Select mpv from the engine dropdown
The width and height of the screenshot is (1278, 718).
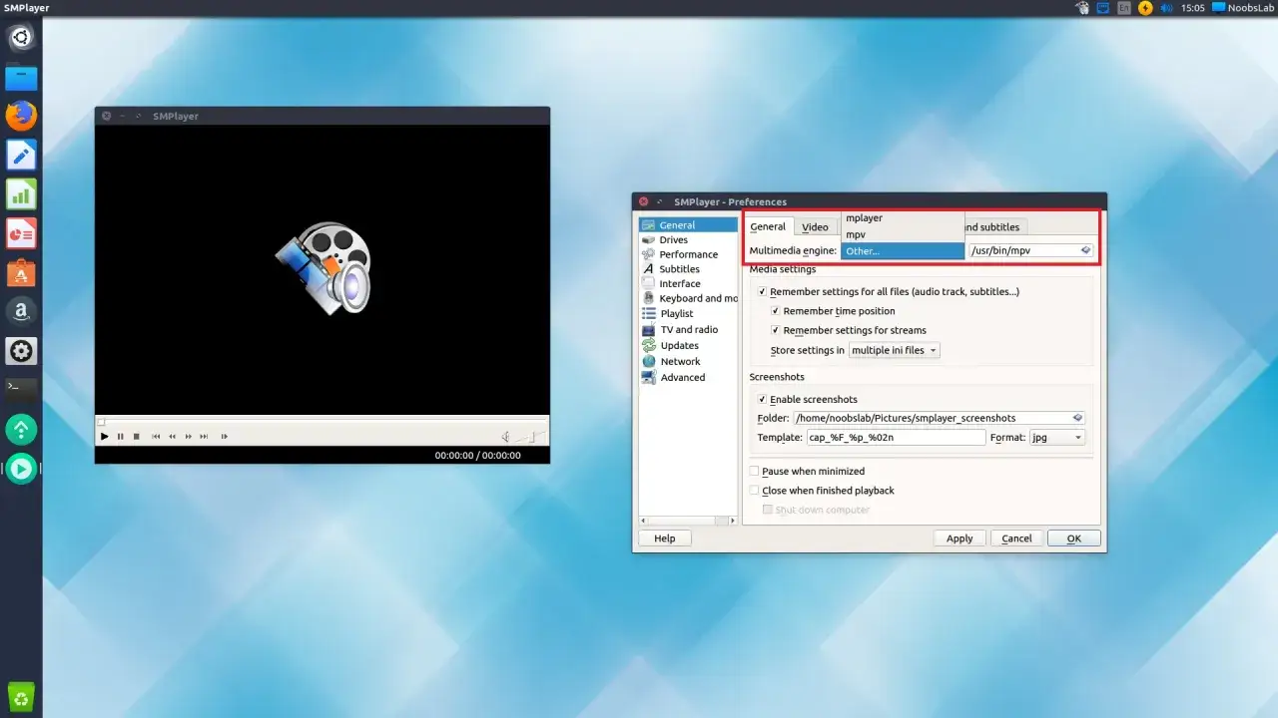(x=903, y=234)
